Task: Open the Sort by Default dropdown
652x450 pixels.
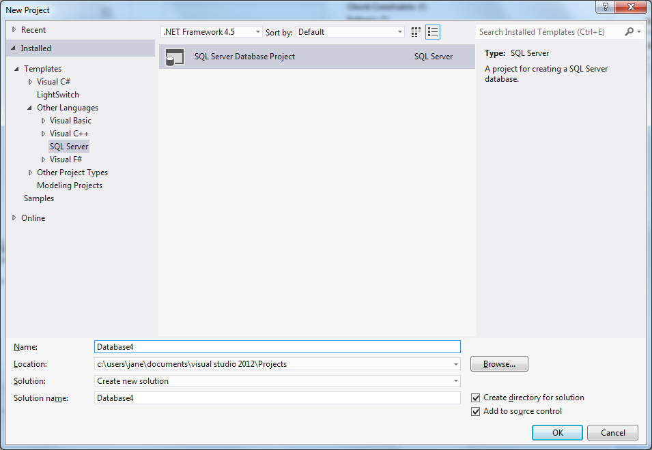Action: point(351,32)
